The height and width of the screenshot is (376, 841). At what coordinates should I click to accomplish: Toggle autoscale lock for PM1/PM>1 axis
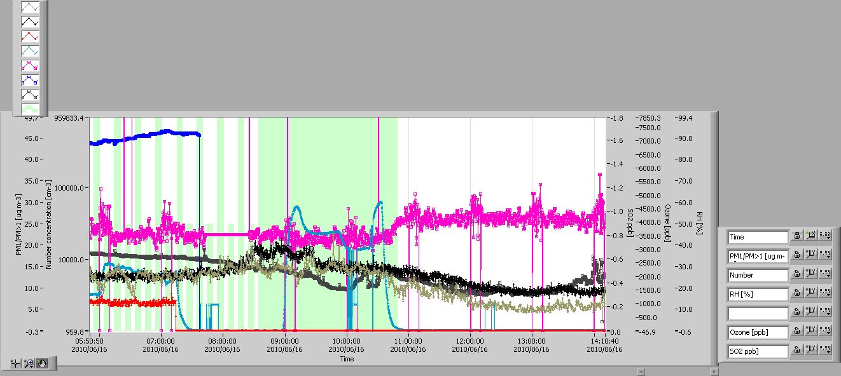point(797,256)
